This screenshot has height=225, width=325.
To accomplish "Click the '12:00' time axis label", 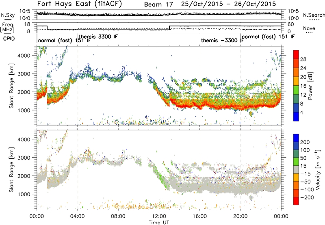I will [x=159, y=216].
